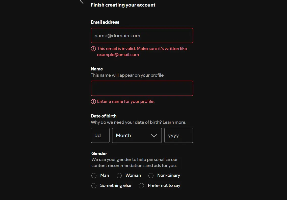The image size is (287, 200).
Task: Click the name error warning icon
Action: [x=93, y=102]
